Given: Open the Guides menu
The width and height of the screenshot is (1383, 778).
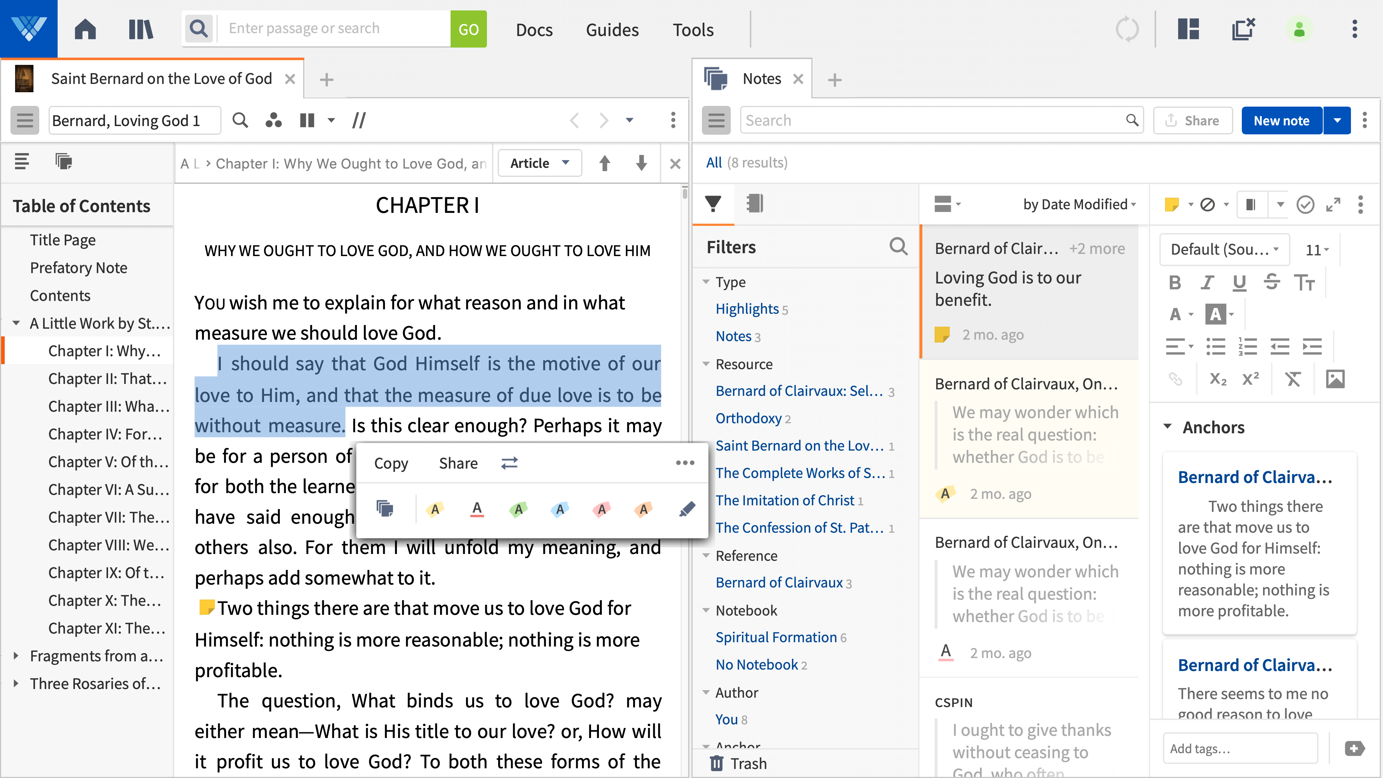Looking at the screenshot, I should coord(612,29).
